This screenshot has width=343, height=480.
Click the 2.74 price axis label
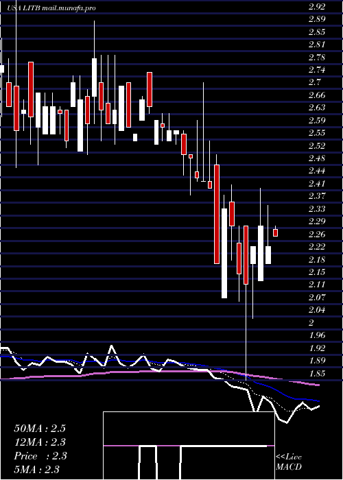coord(317,70)
